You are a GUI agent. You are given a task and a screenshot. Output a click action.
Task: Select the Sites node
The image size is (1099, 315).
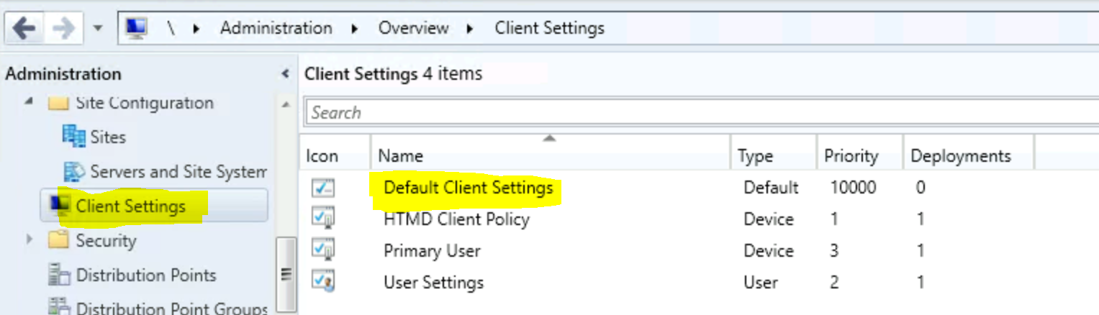coord(108,137)
